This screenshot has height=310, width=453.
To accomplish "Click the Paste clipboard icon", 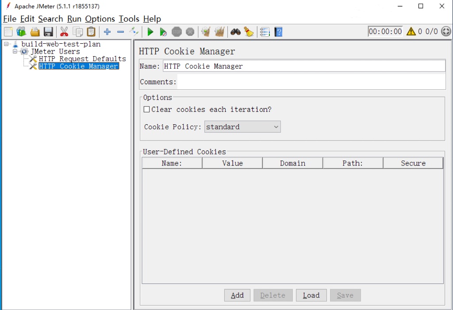I will [91, 32].
